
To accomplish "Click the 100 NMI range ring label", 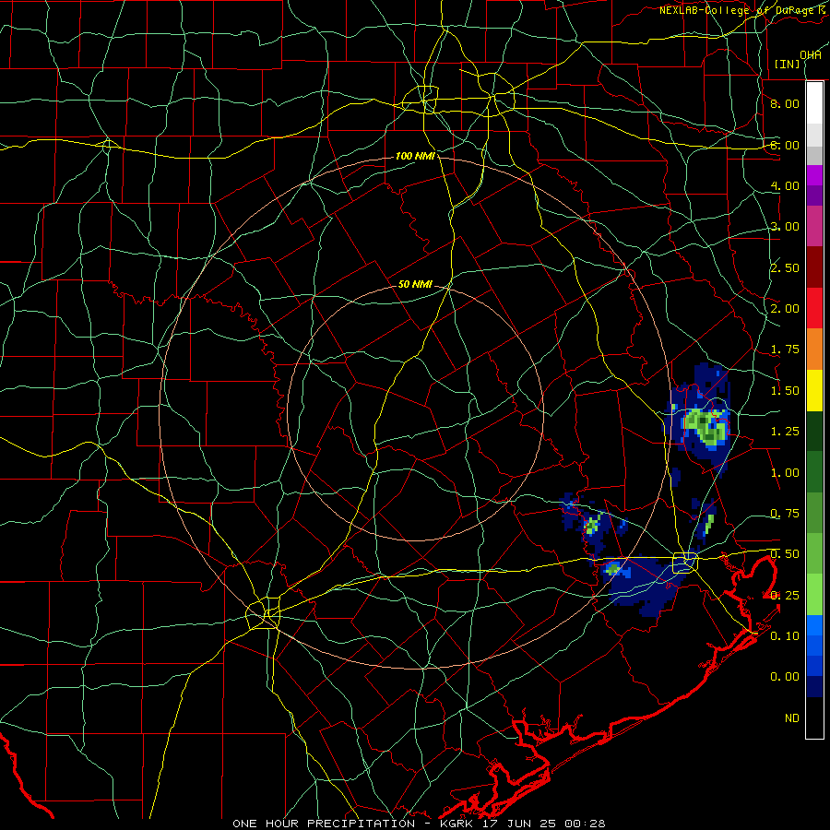I will (415, 156).
